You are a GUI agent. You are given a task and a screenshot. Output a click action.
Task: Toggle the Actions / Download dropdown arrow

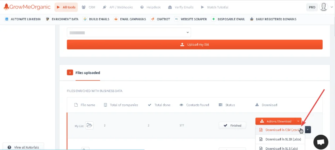(x=298, y=121)
